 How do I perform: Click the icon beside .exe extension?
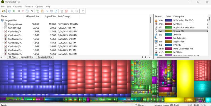(156, 42)
